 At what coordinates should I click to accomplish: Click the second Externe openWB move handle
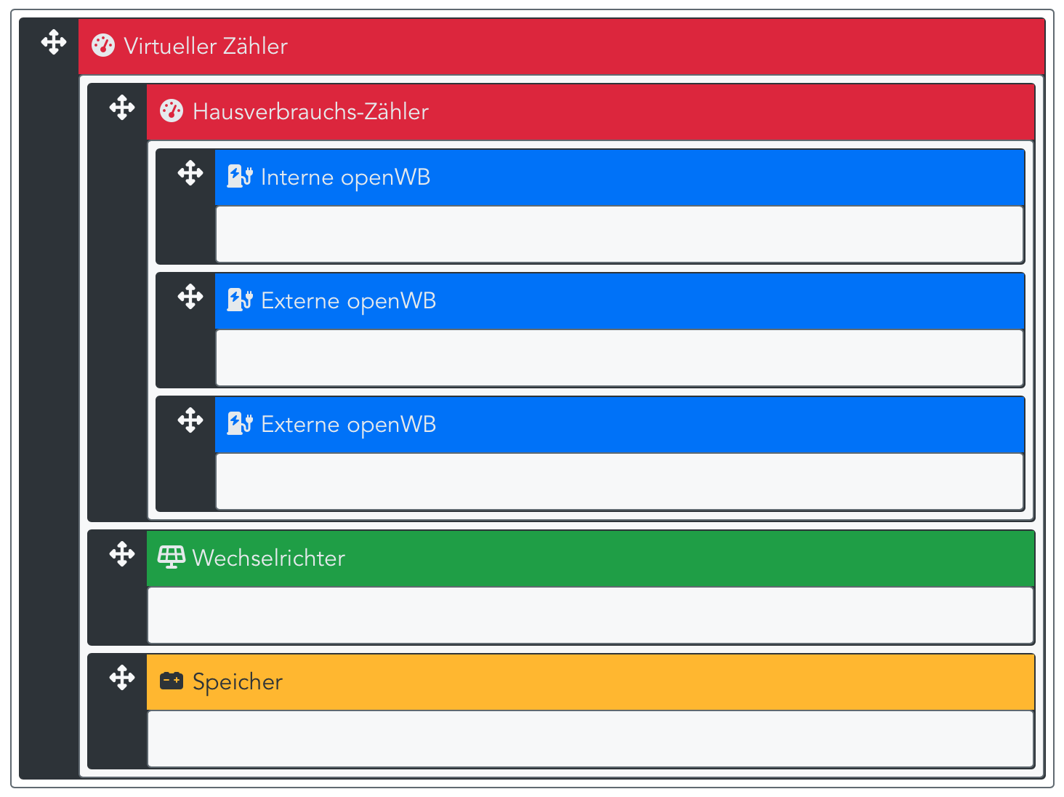[190, 420]
